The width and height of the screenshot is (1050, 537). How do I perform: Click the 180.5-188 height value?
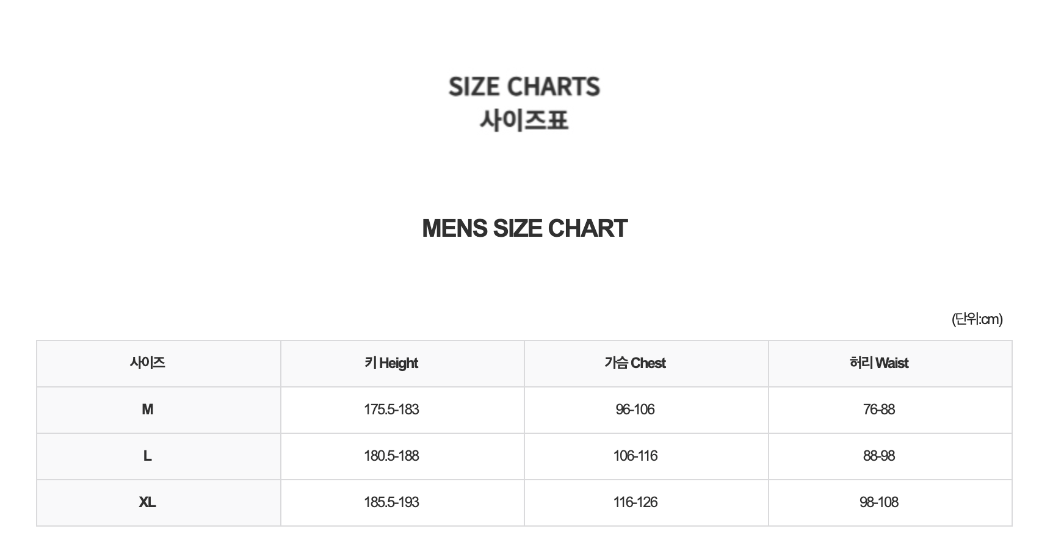tap(391, 456)
